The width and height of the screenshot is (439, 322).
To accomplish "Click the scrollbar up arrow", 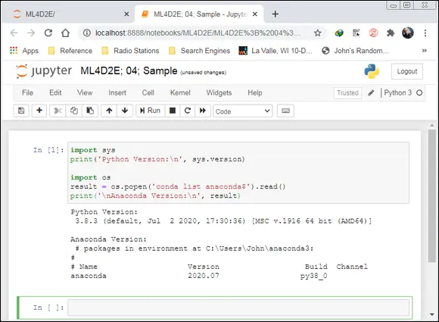I will point(432,126).
